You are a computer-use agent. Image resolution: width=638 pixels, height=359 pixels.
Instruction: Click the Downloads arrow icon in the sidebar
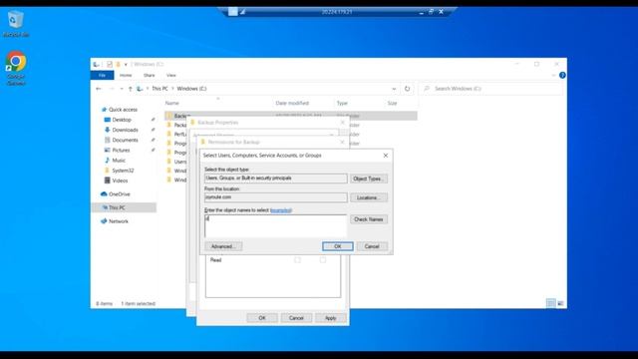click(x=108, y=130)
